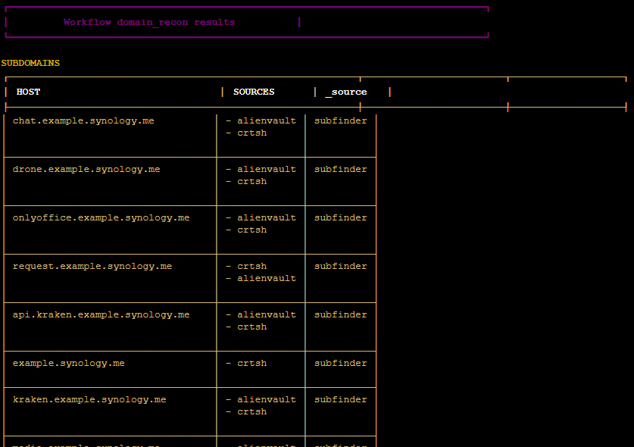
Task: Select host request.example.synology.me
Action: pos(92,266)
